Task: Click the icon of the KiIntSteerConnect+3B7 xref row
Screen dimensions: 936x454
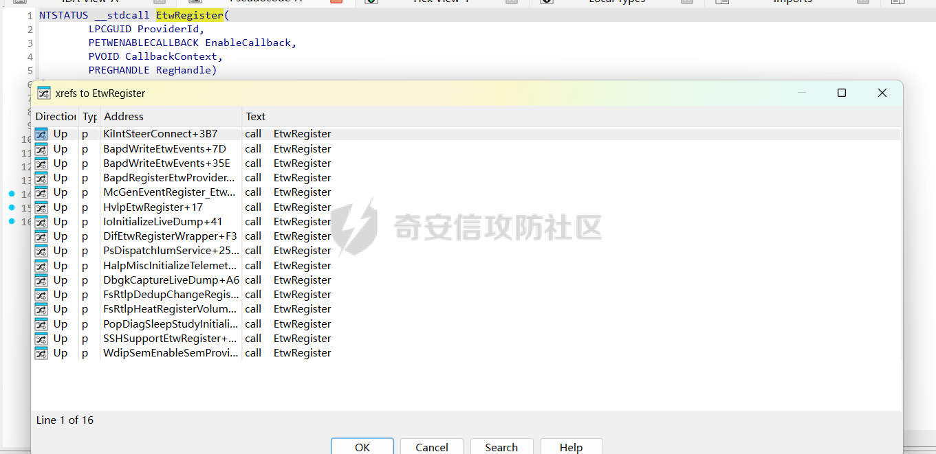Action: (41, 134)
